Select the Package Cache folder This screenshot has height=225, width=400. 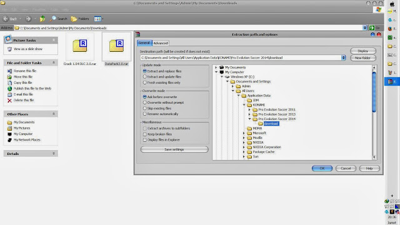point(264,151)
